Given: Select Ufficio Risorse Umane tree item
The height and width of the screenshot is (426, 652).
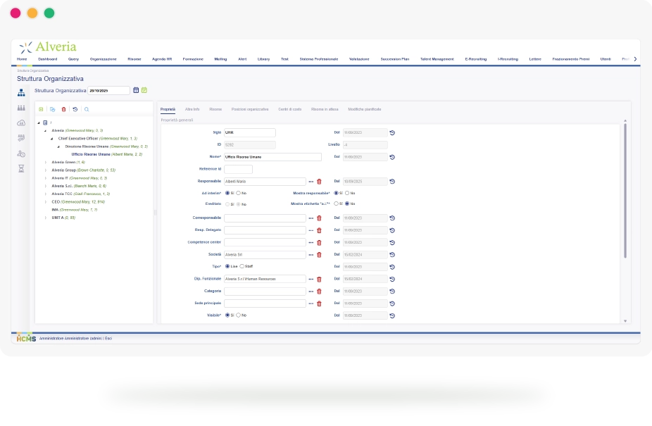Looking at the screenshot, I should tap(91, 154).
